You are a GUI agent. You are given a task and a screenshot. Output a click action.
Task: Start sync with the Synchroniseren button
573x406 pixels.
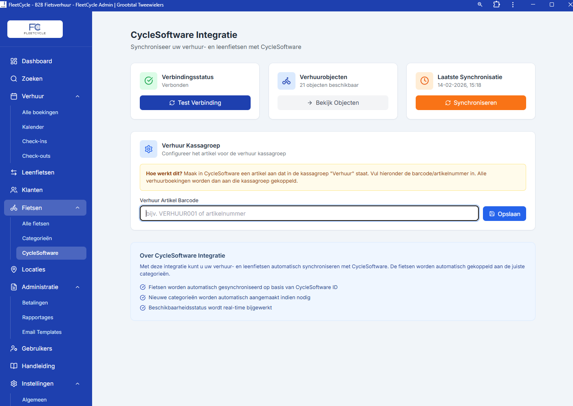point(470,102)
